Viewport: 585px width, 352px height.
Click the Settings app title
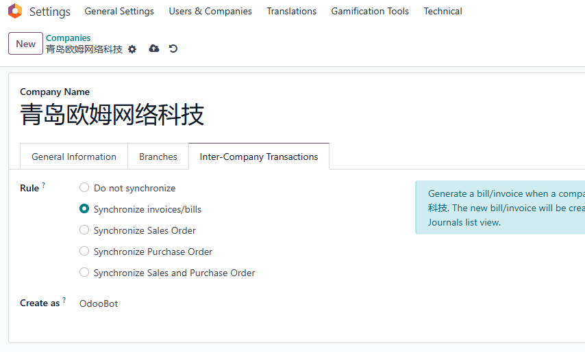49,12
